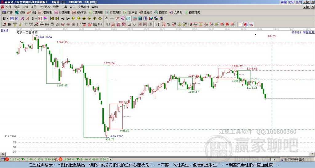Click the 939.77 low price label
The width and height of the screenshot is (315, 168).
coord(110,139)
